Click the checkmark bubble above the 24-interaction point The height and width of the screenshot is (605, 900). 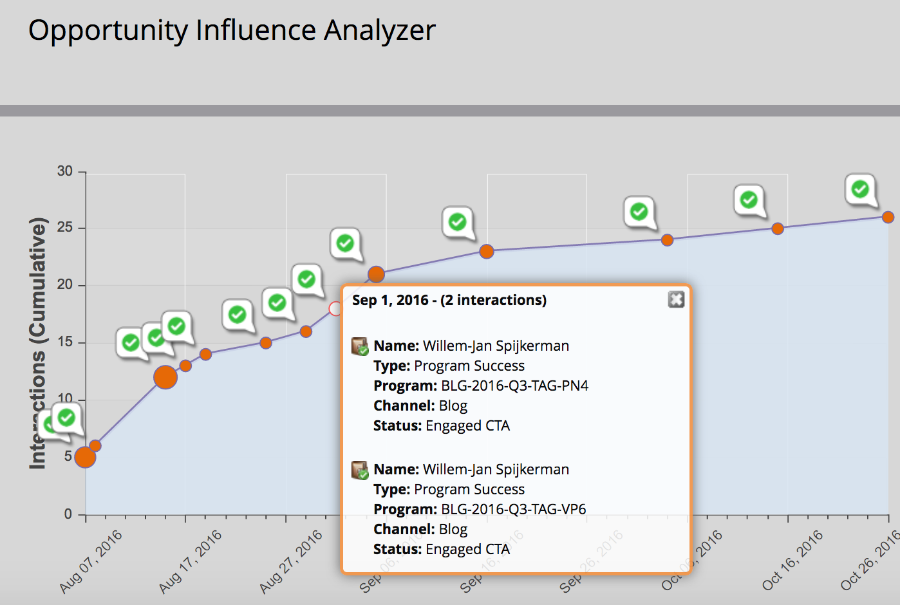point(639,211)
